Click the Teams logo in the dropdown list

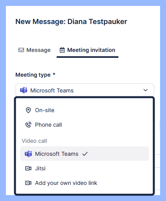click(28, 154)
